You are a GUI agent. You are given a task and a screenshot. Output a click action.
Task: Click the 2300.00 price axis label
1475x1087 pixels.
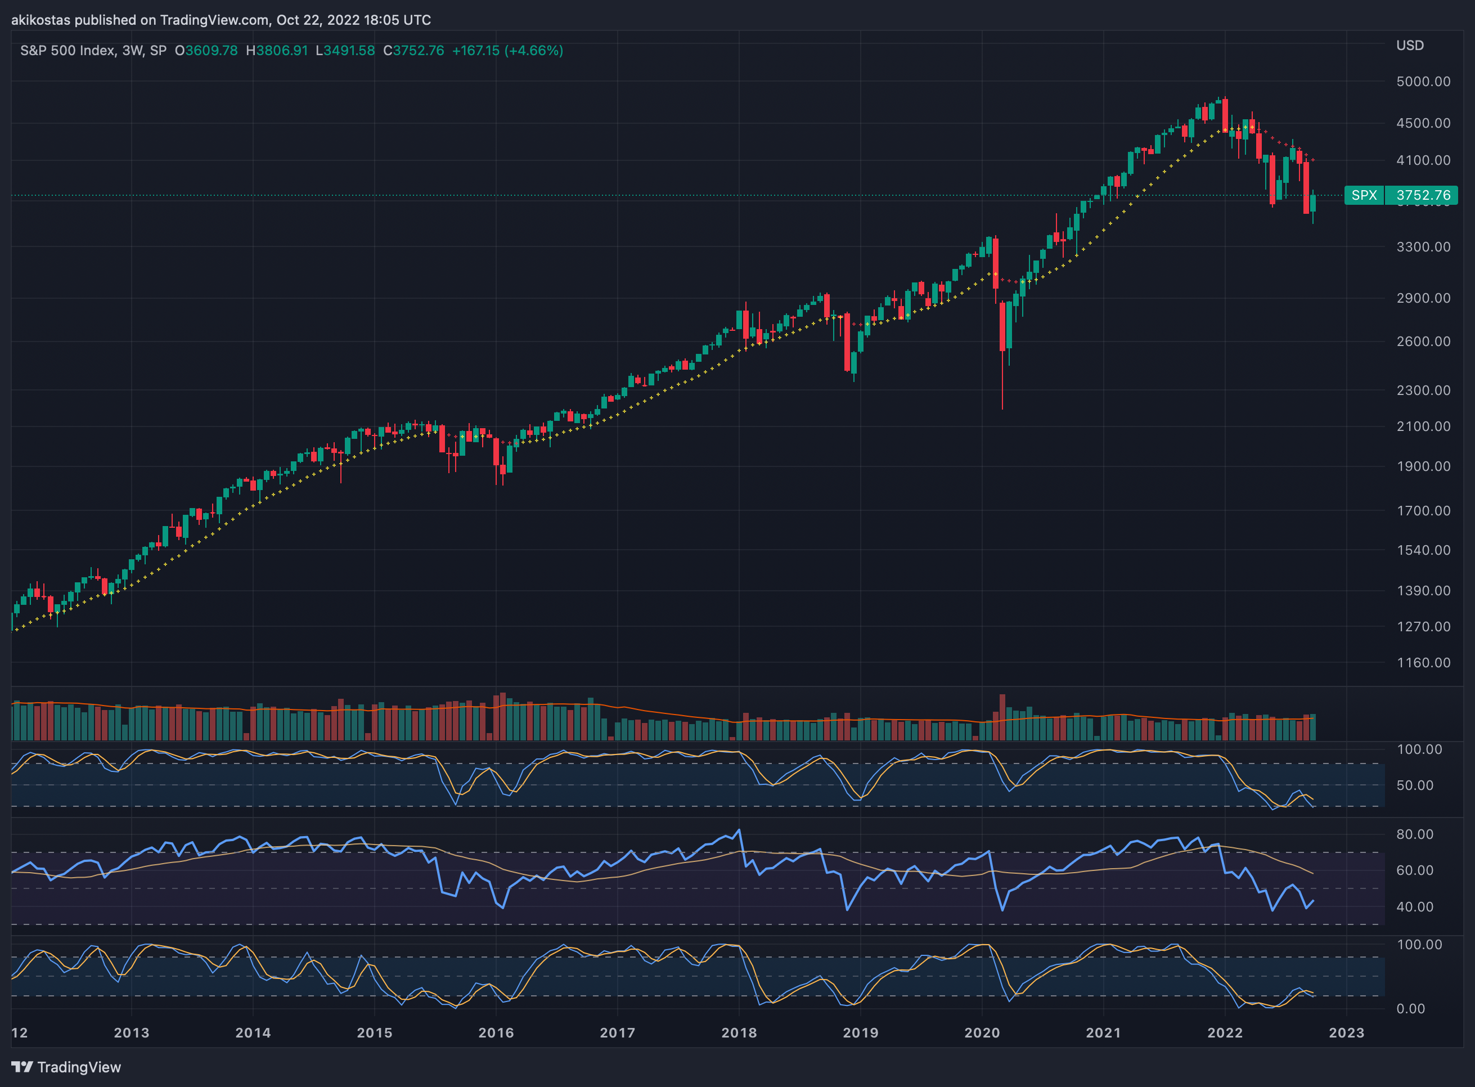(x=1423, y=390)
